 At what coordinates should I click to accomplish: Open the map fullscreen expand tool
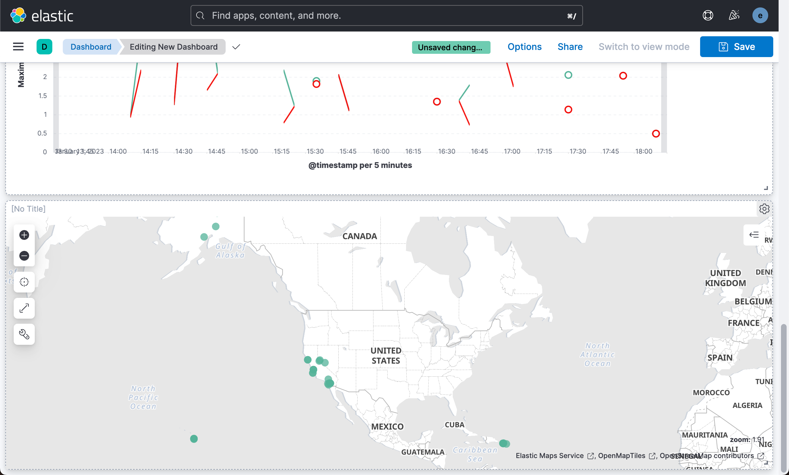[x=24, y=308]
